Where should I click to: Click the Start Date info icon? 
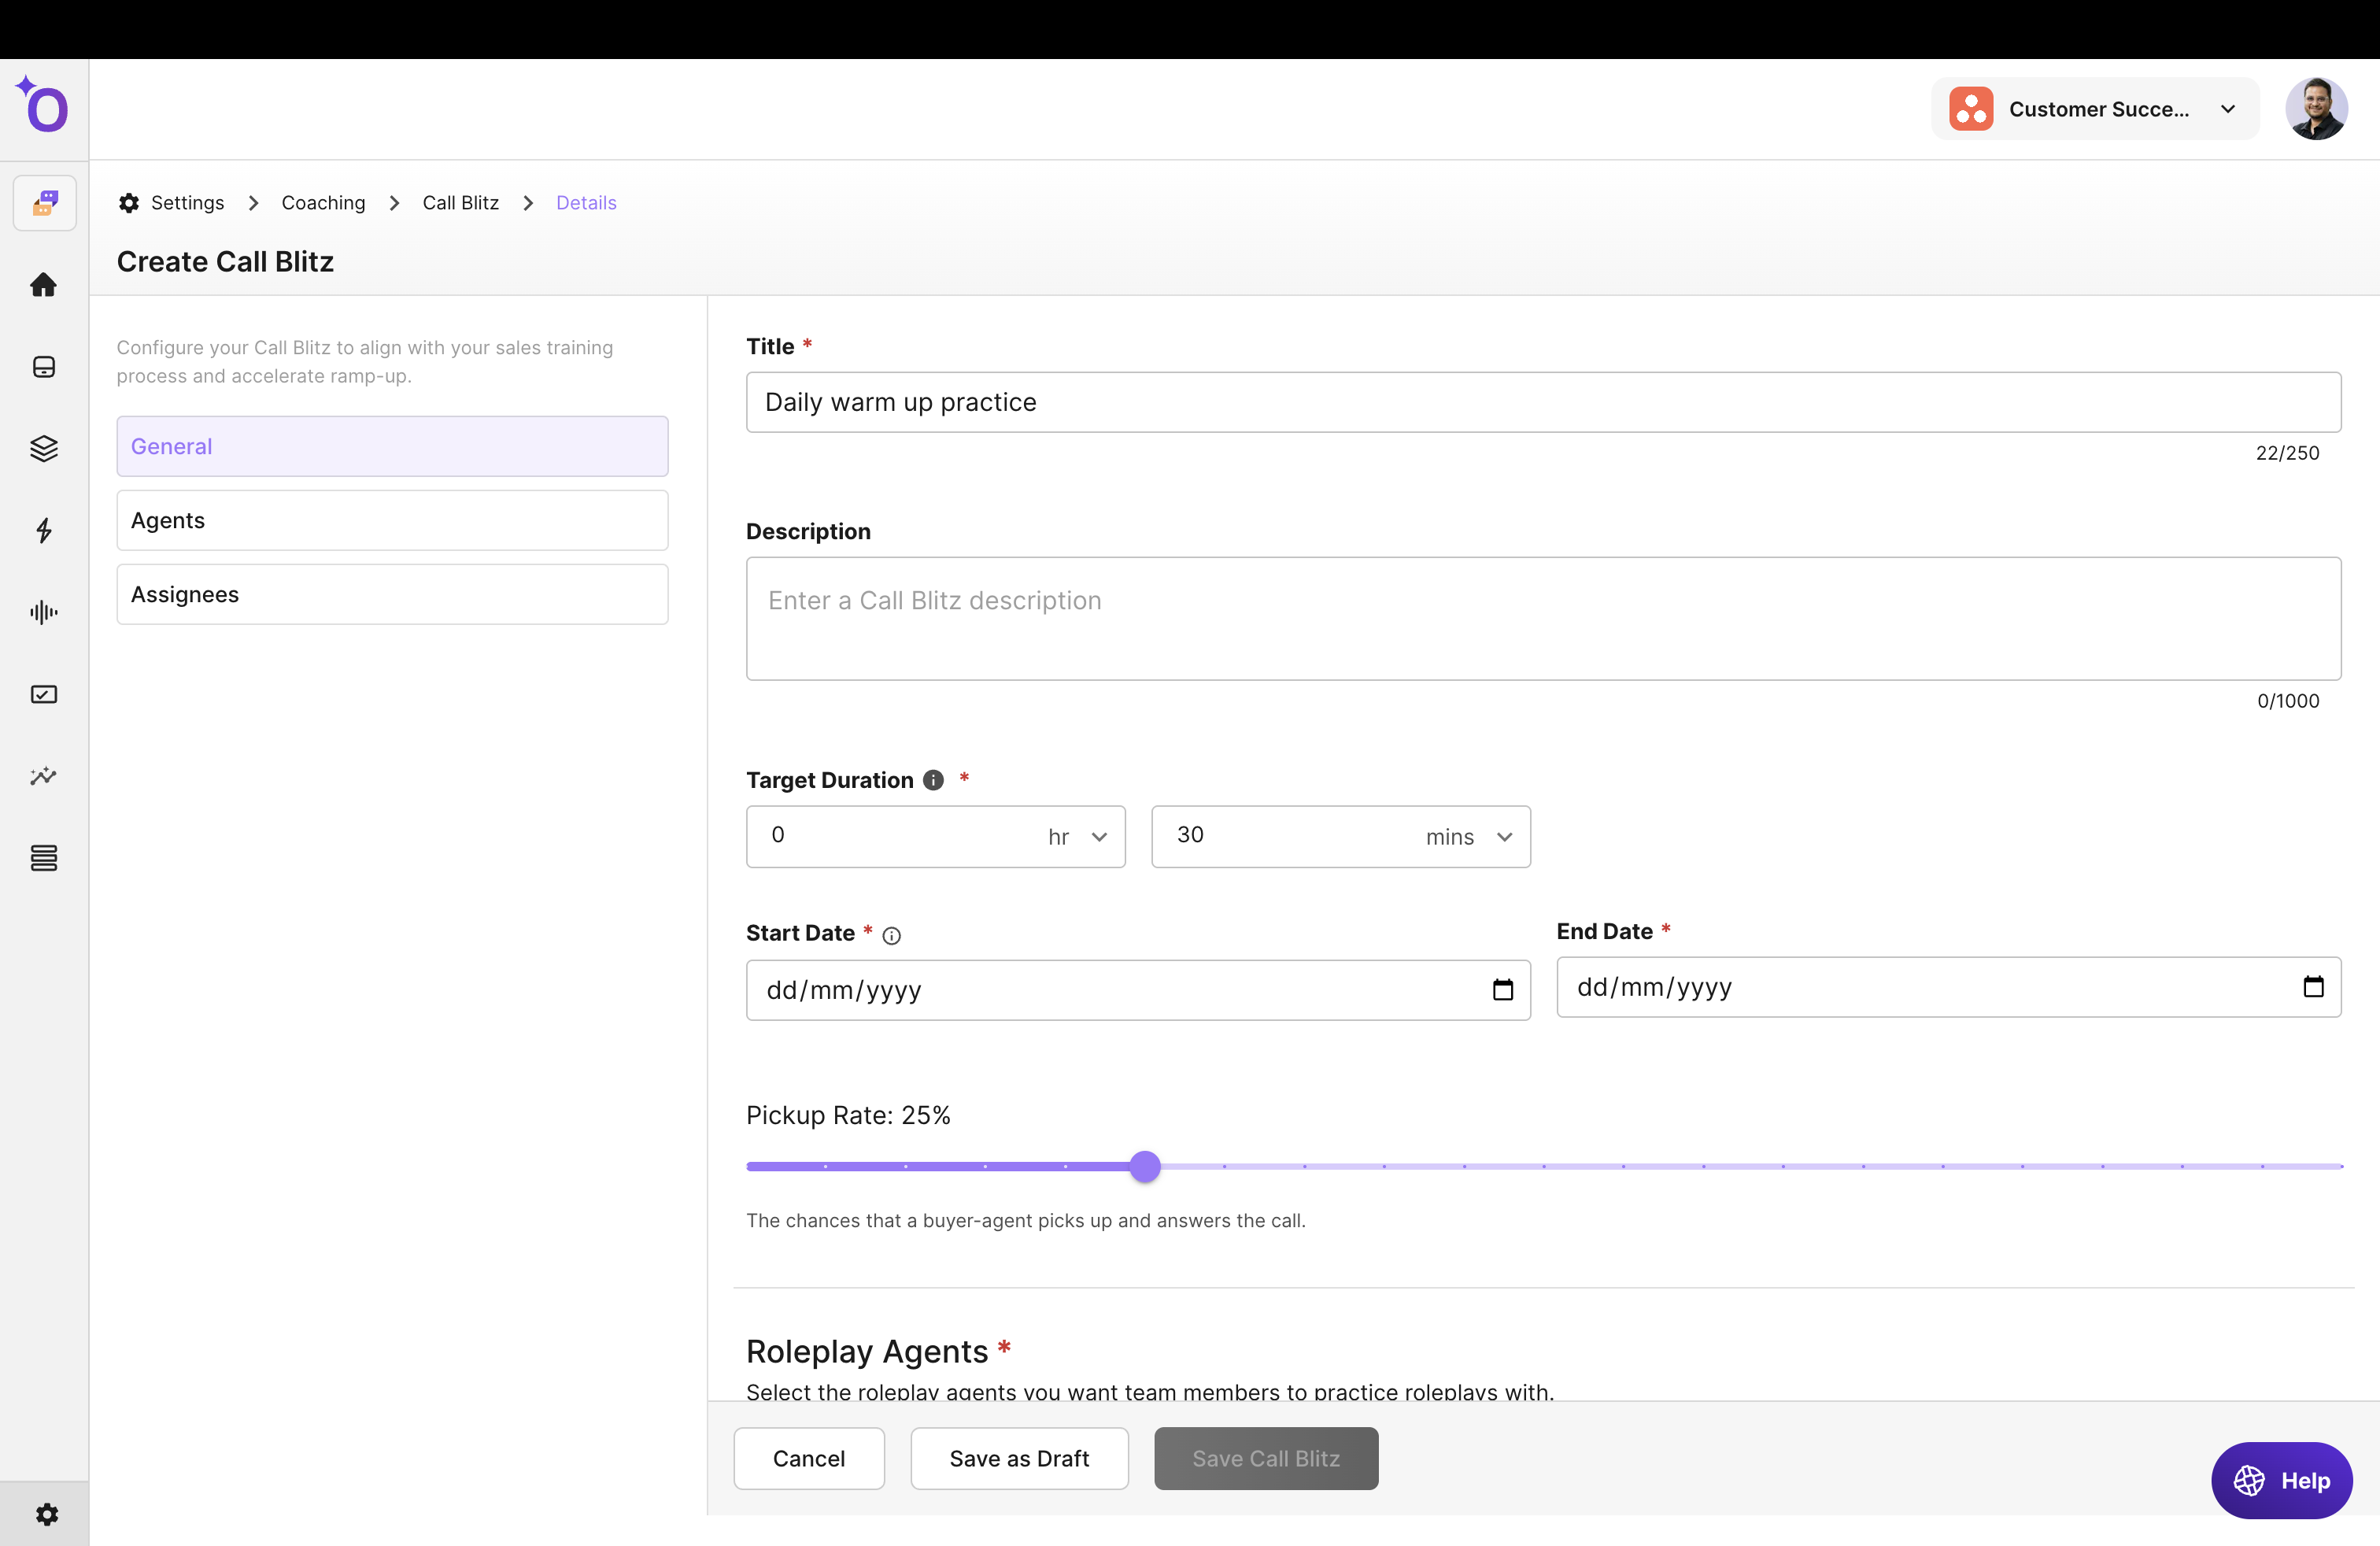coord(891,935)
